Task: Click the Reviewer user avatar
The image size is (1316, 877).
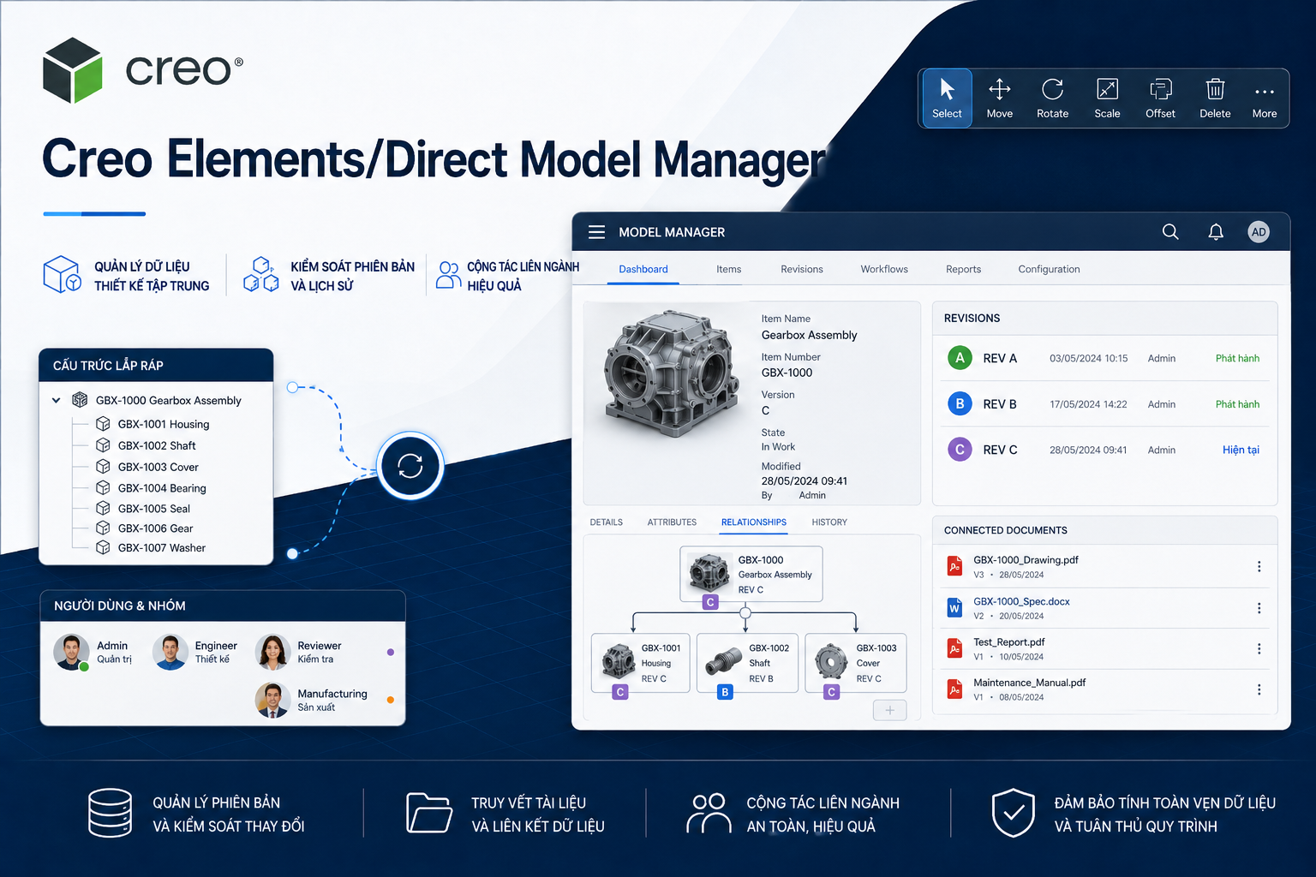Action: [273, 652]
